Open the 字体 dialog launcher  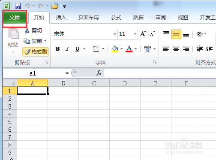click(155, 62)
